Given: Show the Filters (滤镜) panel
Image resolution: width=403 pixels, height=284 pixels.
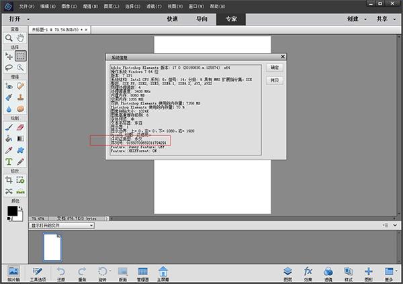Looking at the screenshot, I should coord(328,274).
